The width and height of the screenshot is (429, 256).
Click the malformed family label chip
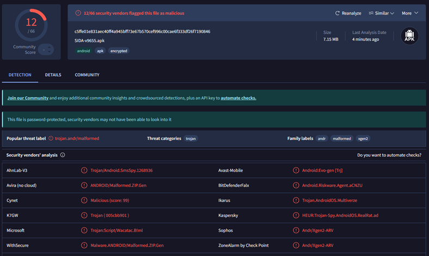pos(342,139)
